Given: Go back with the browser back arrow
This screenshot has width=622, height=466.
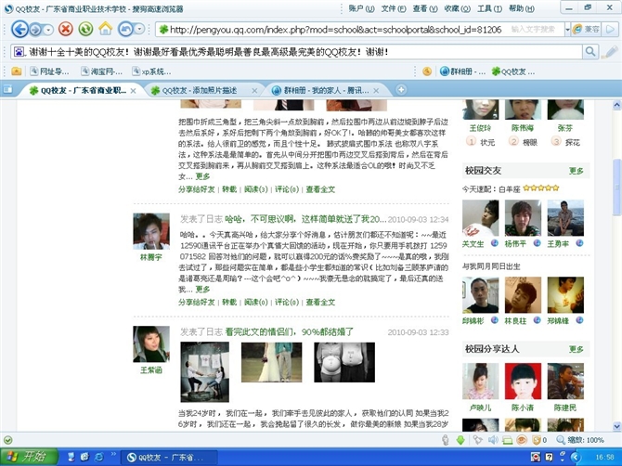Looking at the screenshot, I should 19,29.
